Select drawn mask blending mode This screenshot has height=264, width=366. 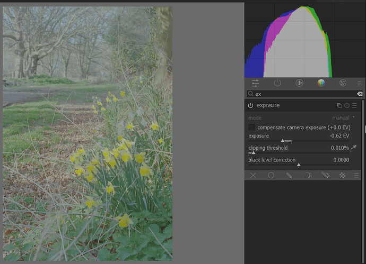pos(289,175)
